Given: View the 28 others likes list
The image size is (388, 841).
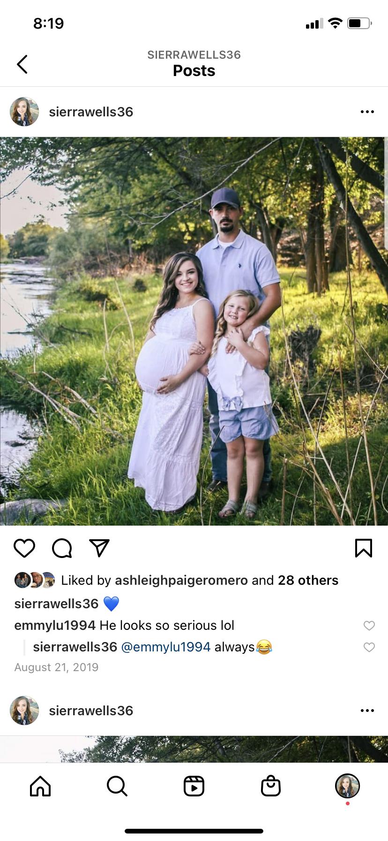Looking at the screenshot, I should (x=308, y=581).
